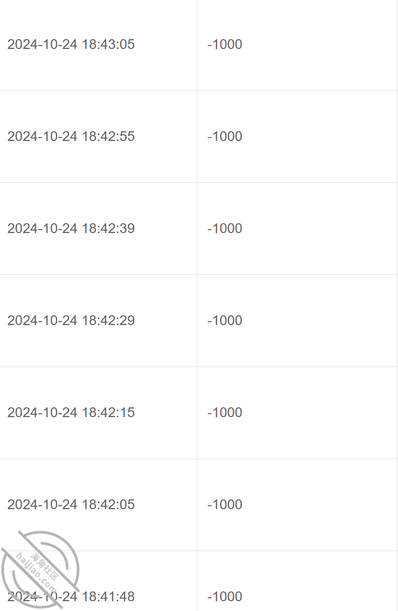
Task: Click the seconds value in 18:42:55
Action: click(127, 136)
